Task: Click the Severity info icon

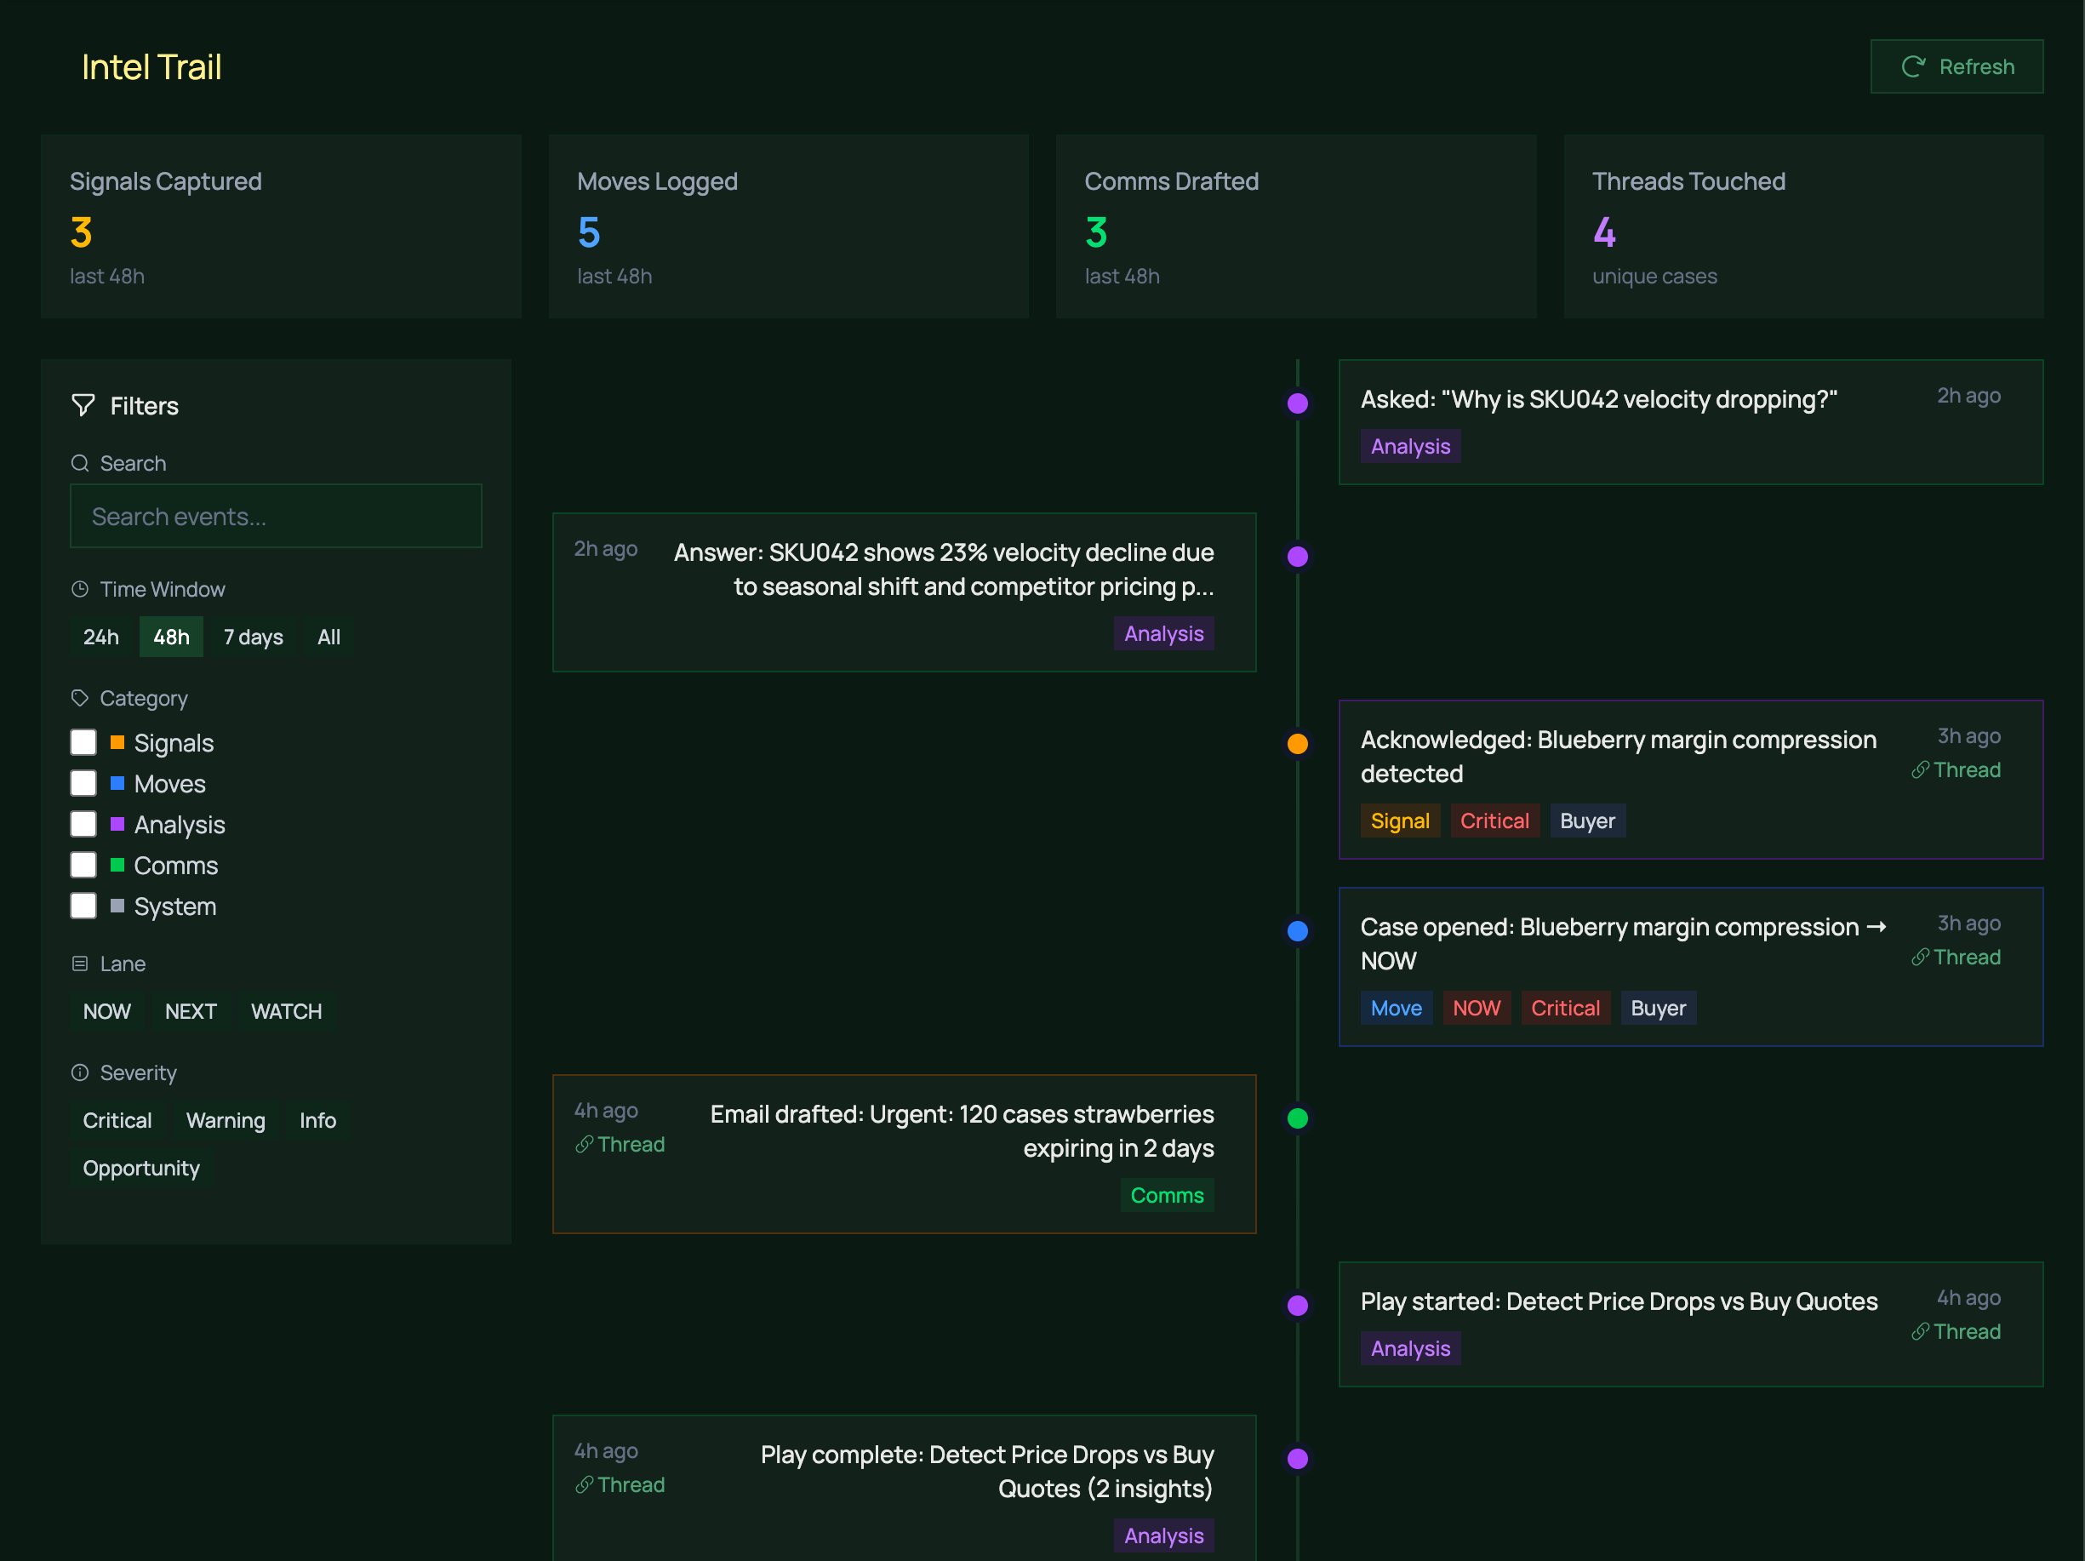Action: [x=80, y=1072]
